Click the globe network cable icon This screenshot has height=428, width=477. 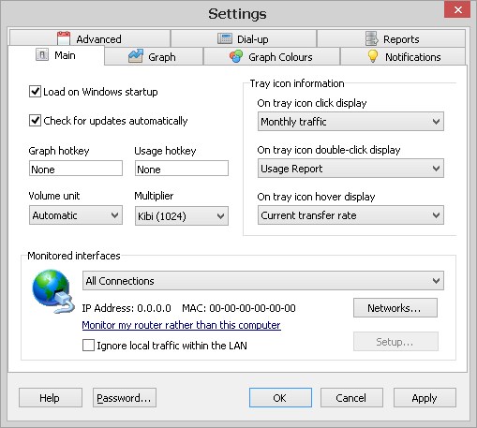click(53, 291)
